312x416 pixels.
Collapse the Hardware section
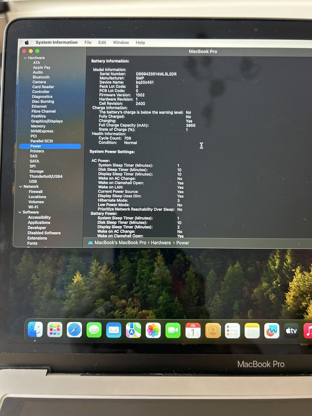point(25,58)
